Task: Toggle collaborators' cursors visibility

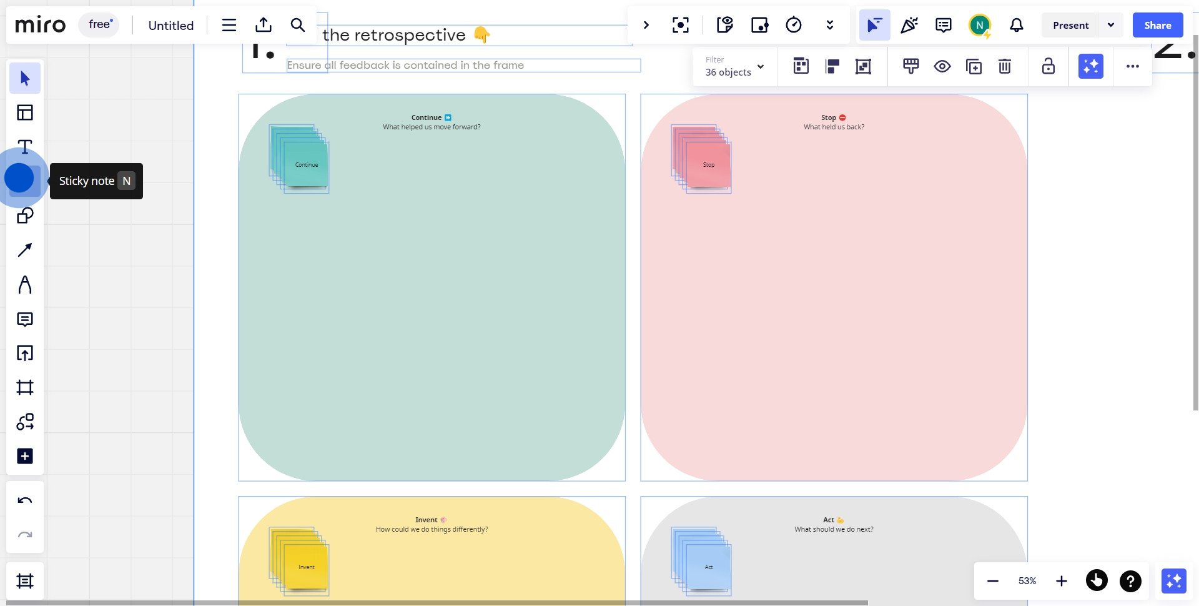Action: click(x=874, y=25)
